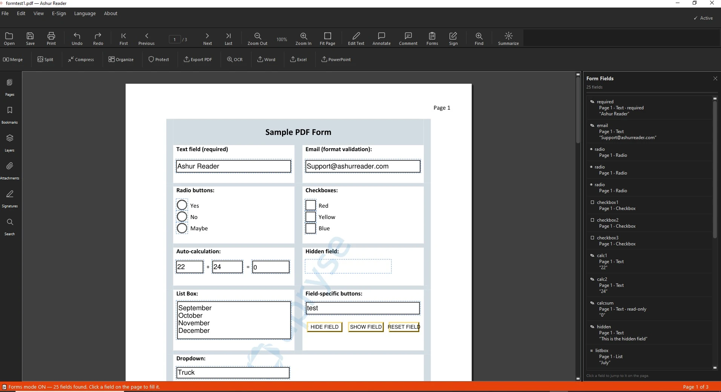Image resolution: width=721 pixels, height=392 pixels.
Task: Undo the last action
Action: [x=77, y=38]
